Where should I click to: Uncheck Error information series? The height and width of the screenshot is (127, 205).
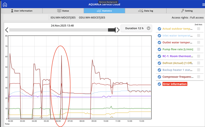[159, 84]
